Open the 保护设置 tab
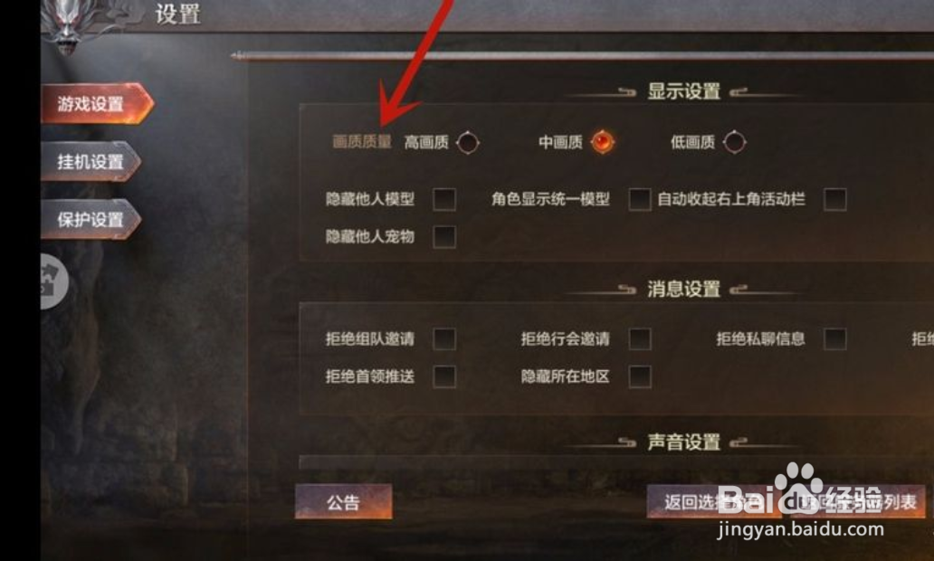Image resolution: width=934 pixels, height=561 pixels. 91,219
